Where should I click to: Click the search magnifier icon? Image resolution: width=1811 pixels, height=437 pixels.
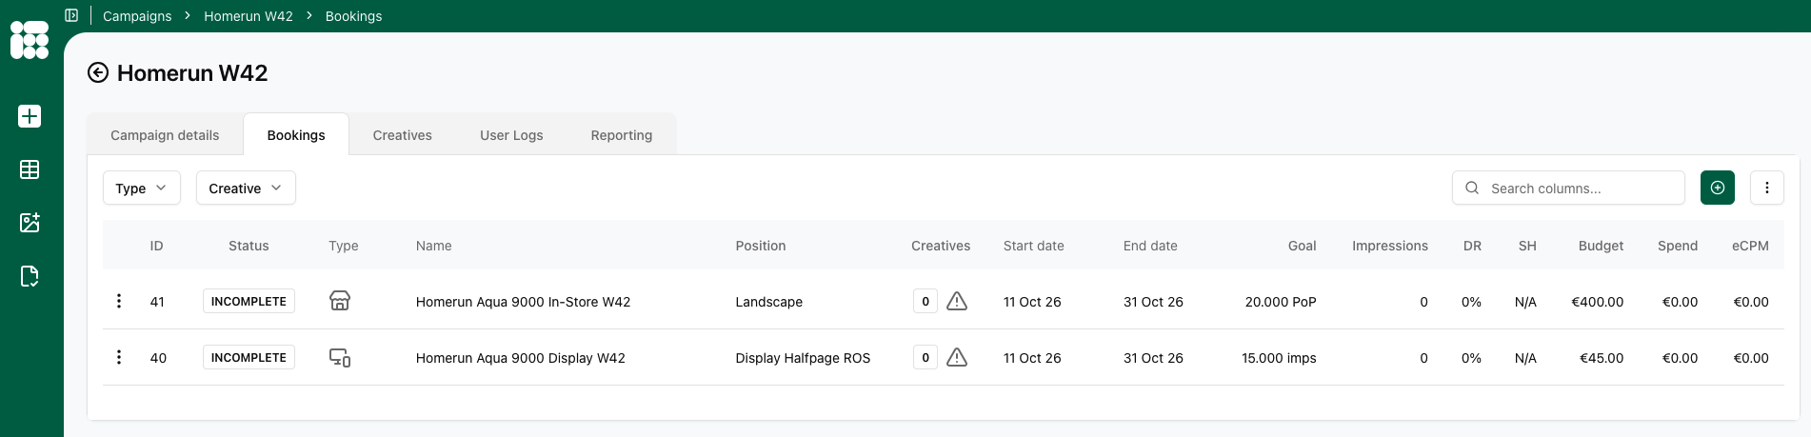[1472, 188]
